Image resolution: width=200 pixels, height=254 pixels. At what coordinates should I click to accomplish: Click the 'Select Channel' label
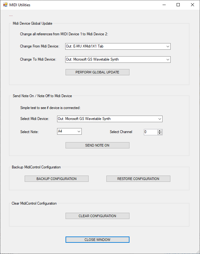click(121, 132)
